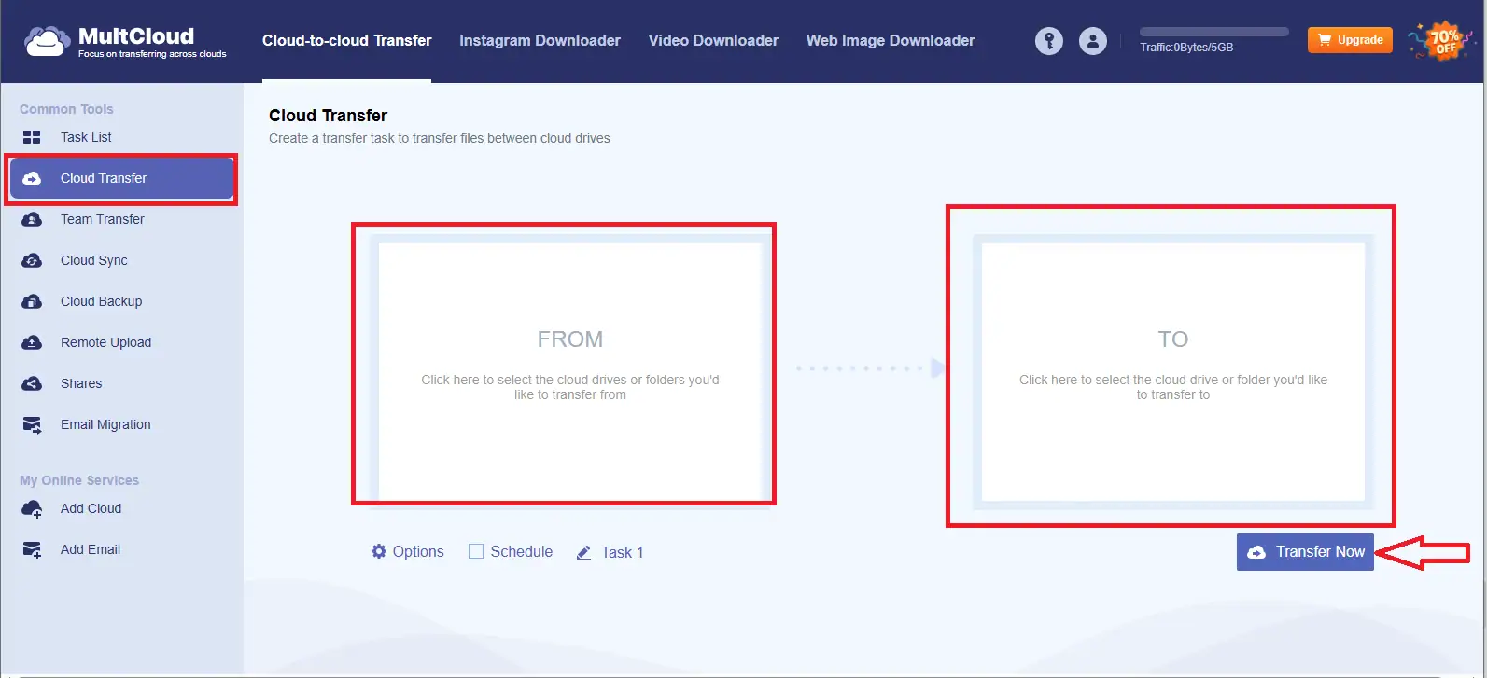This screenshot has height=678, width=1487.
Task: Click the Task List grid icon
Action: click(32, 137)
